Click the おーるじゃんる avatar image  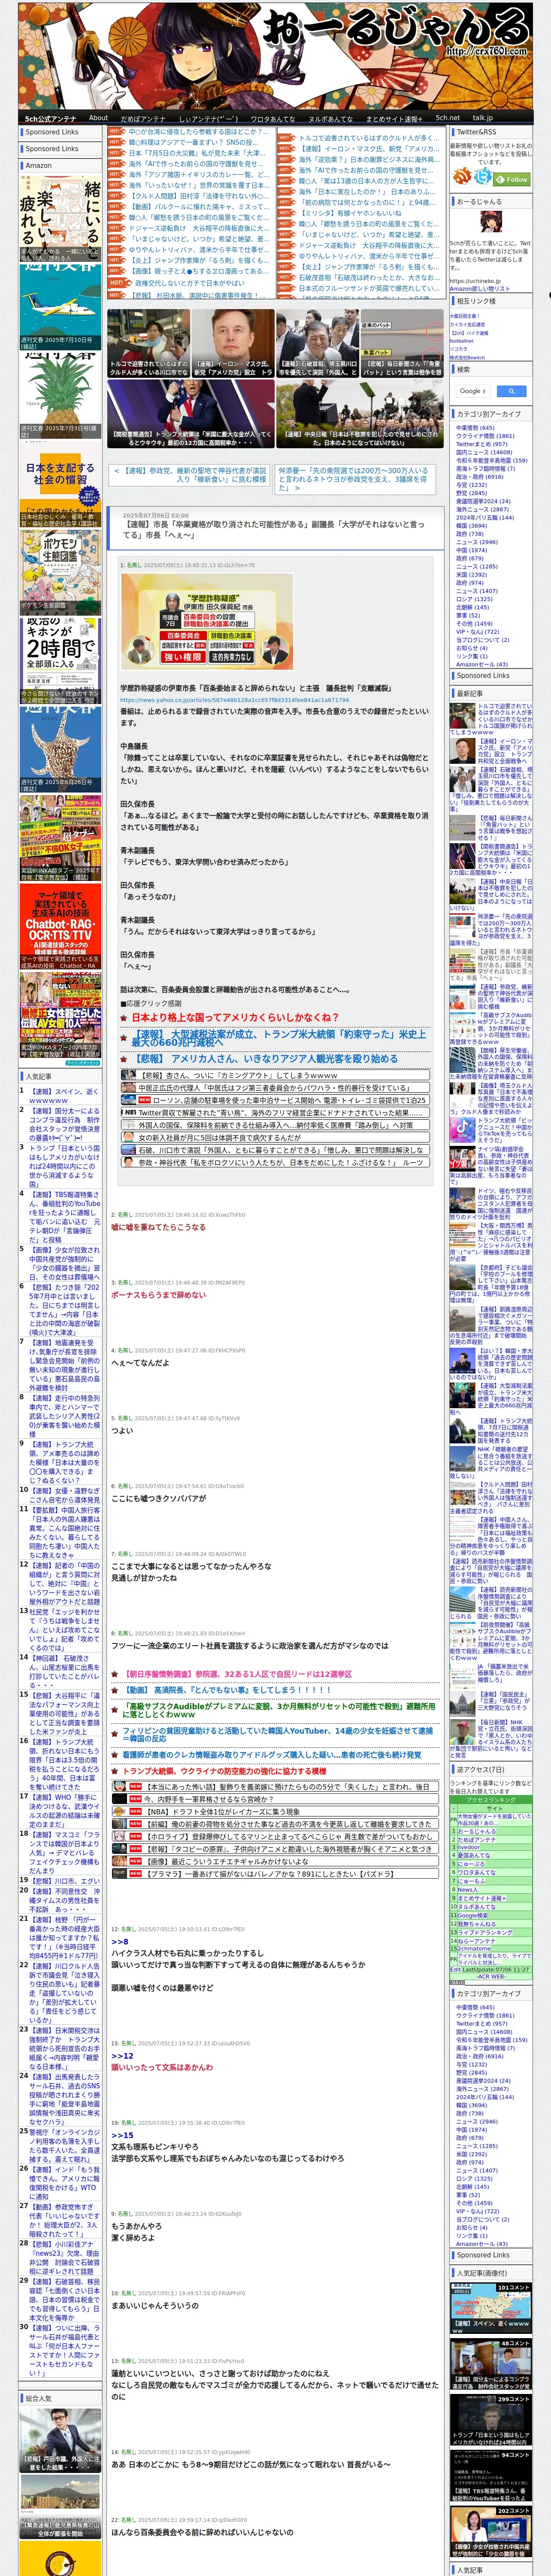click(491, 223)
